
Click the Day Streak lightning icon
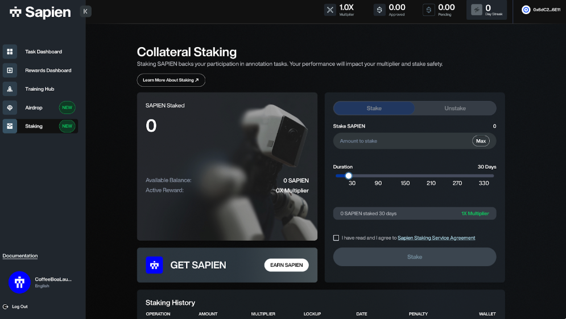coord(476,10)
